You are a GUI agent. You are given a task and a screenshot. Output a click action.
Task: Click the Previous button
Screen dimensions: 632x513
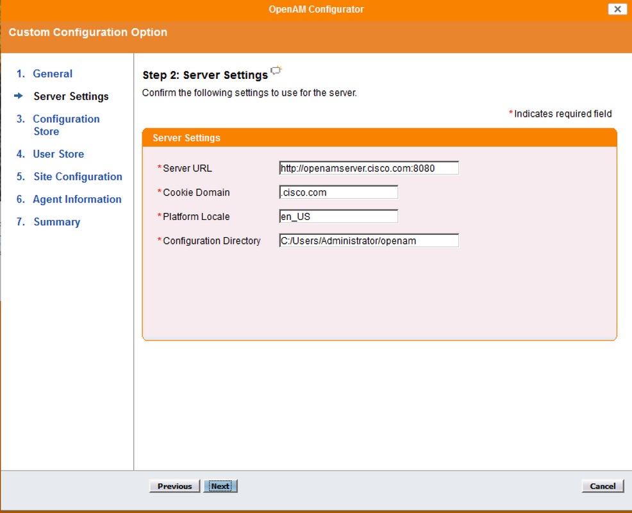[174, 485]
